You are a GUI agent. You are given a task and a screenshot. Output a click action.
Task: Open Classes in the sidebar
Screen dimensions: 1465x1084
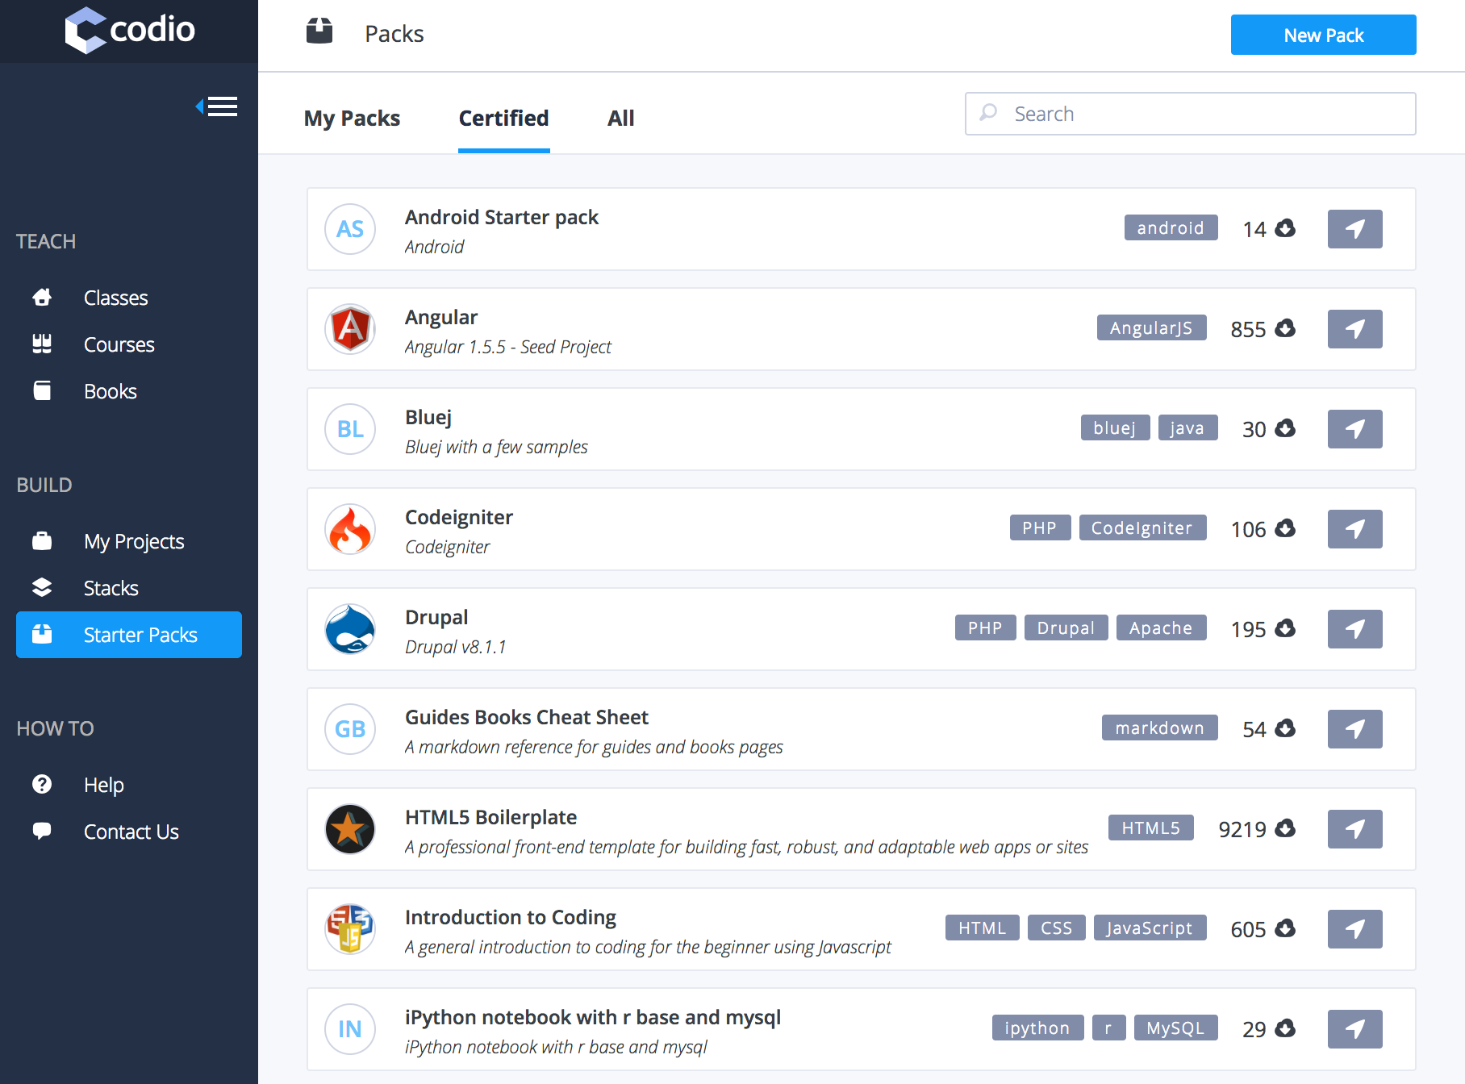[115, 298]
